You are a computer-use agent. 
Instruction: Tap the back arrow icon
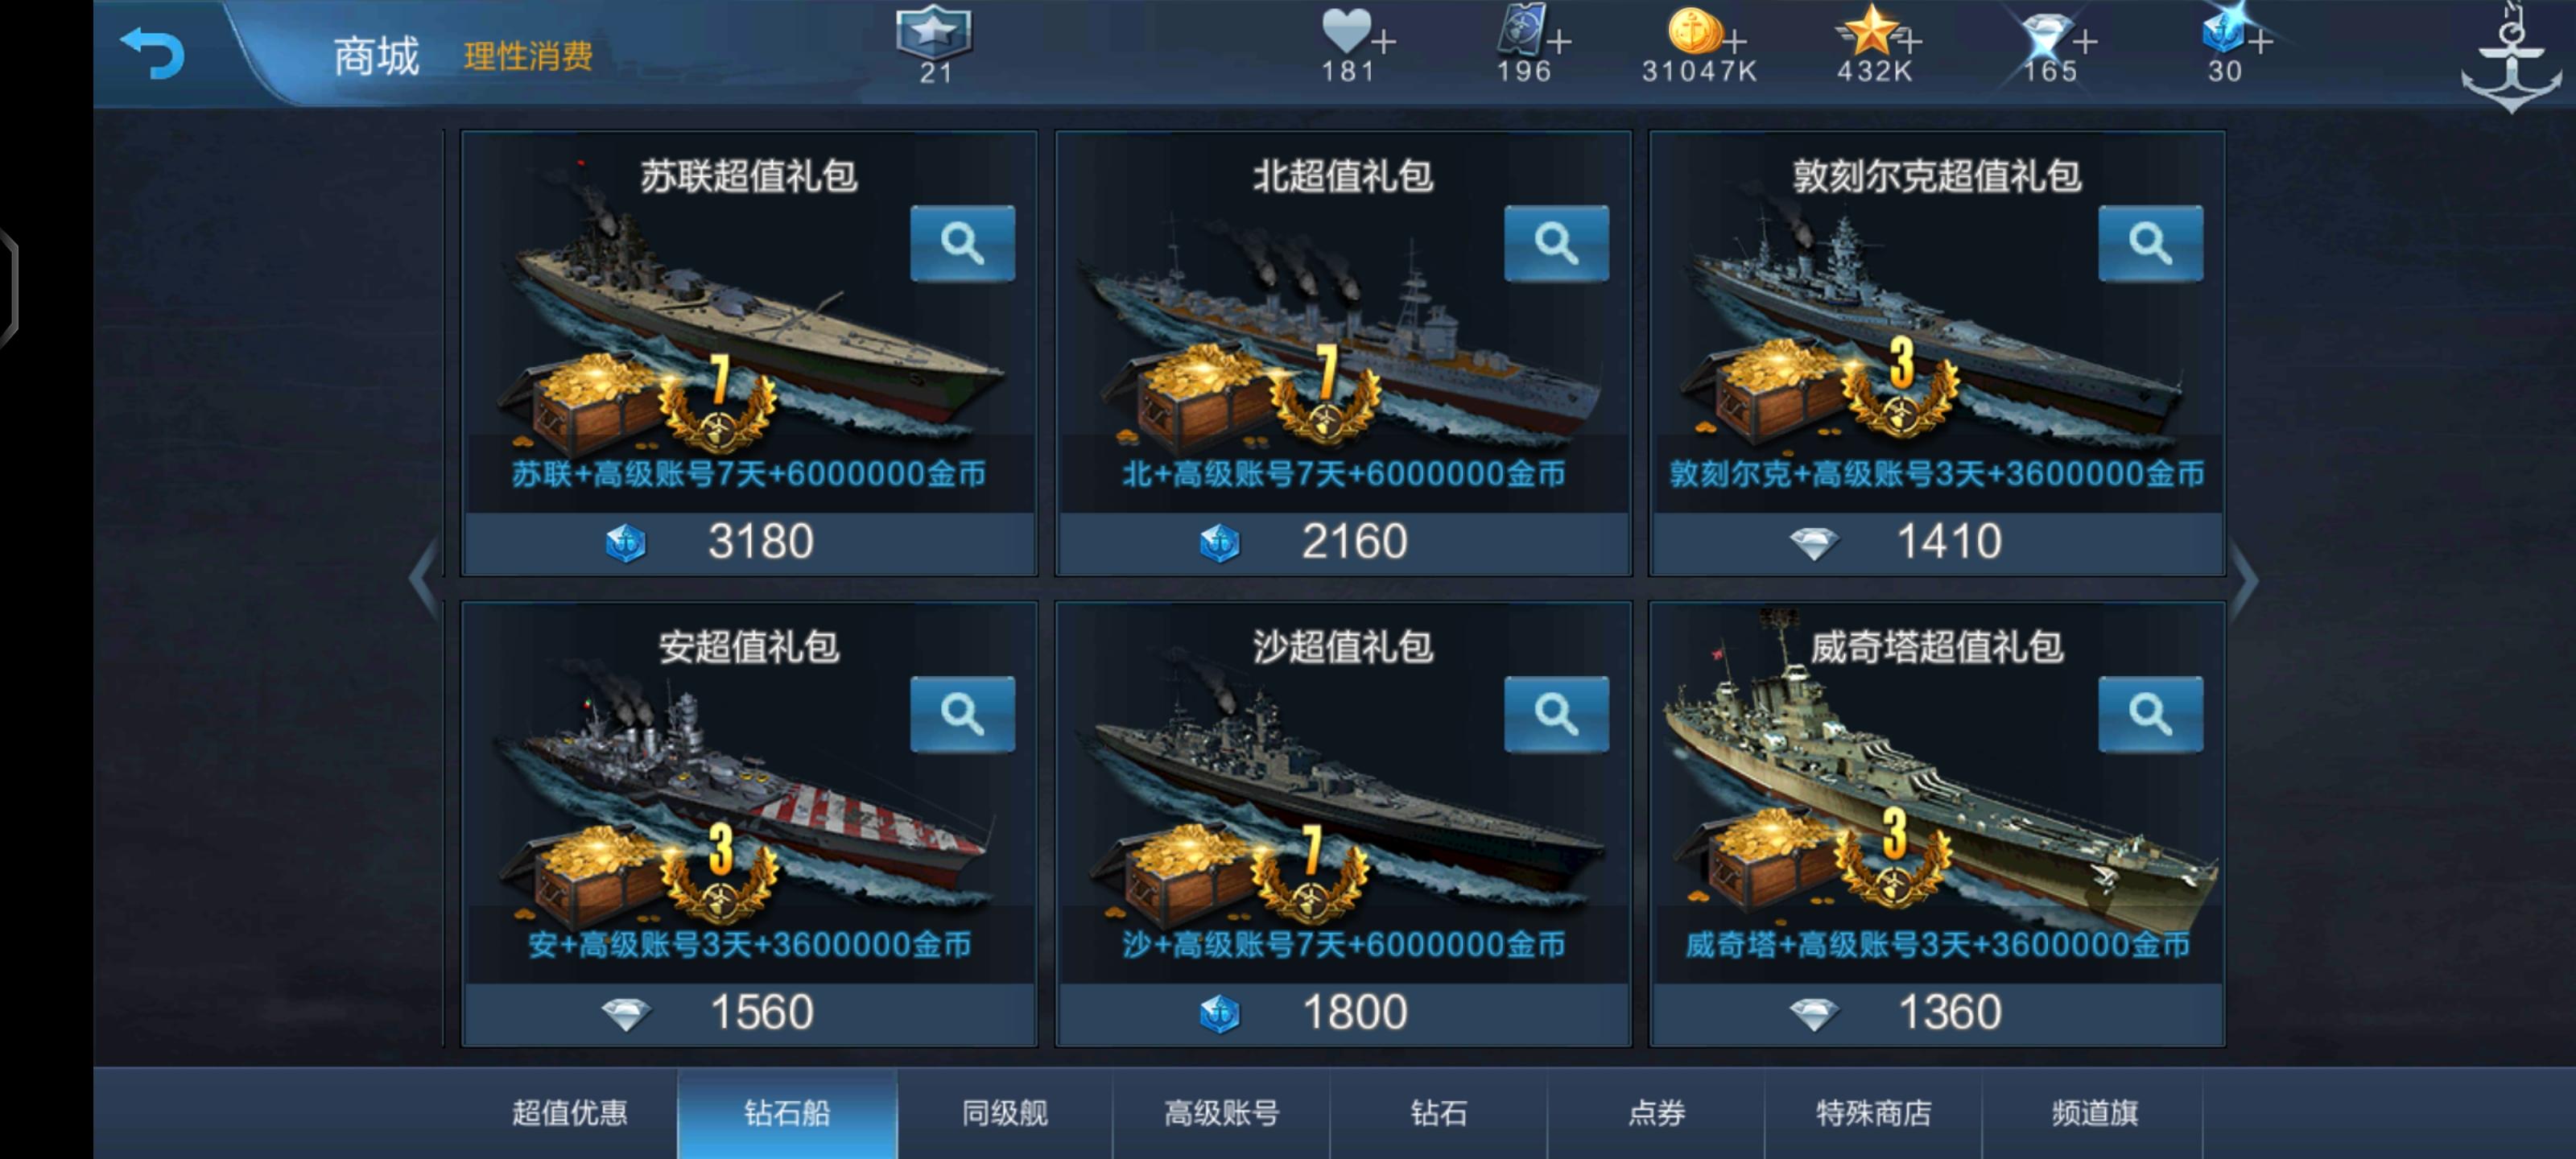click(x=152, y=52)
